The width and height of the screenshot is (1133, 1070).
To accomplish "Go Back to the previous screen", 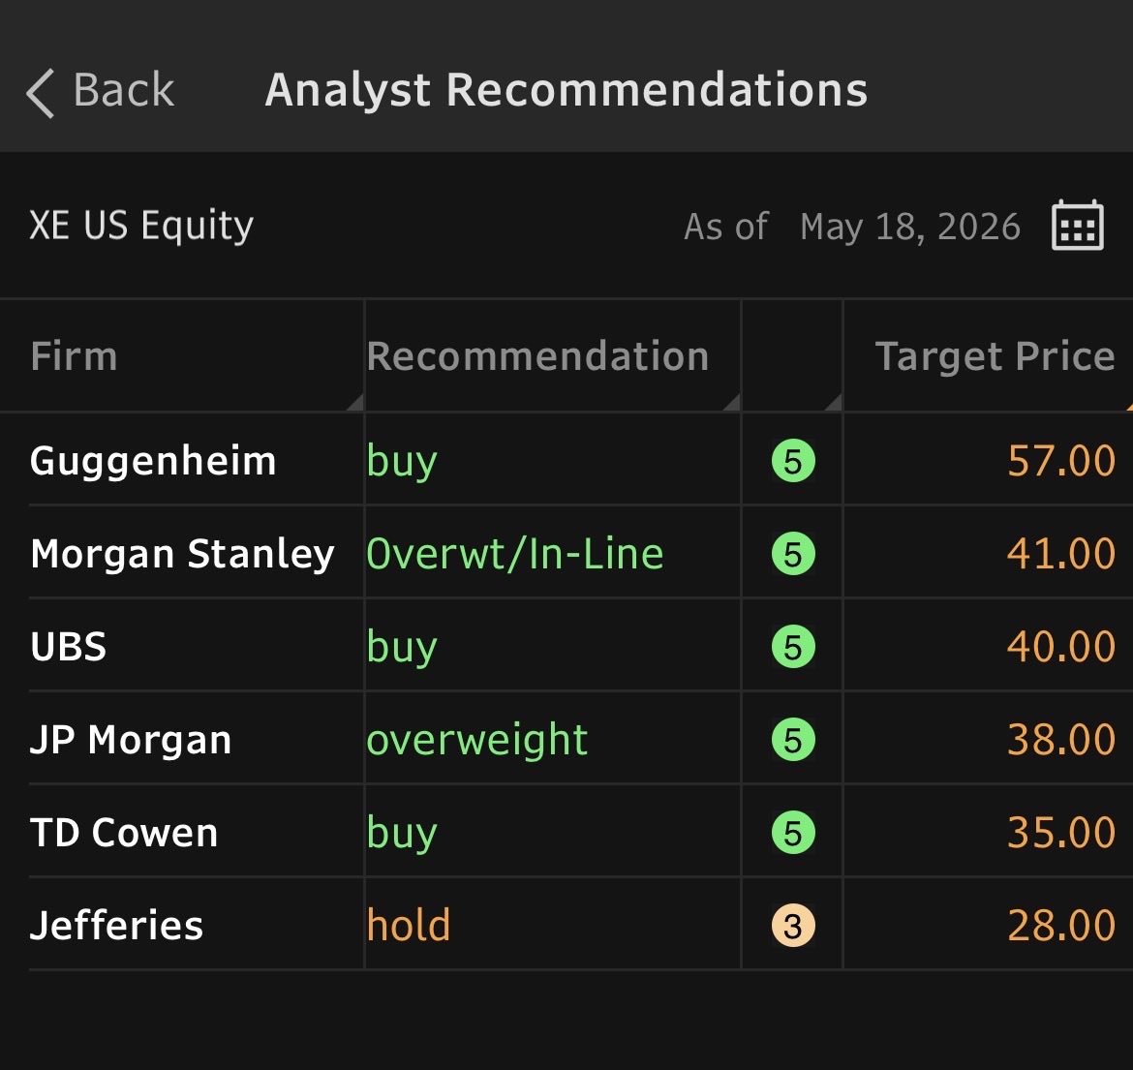I will point(101,91).
